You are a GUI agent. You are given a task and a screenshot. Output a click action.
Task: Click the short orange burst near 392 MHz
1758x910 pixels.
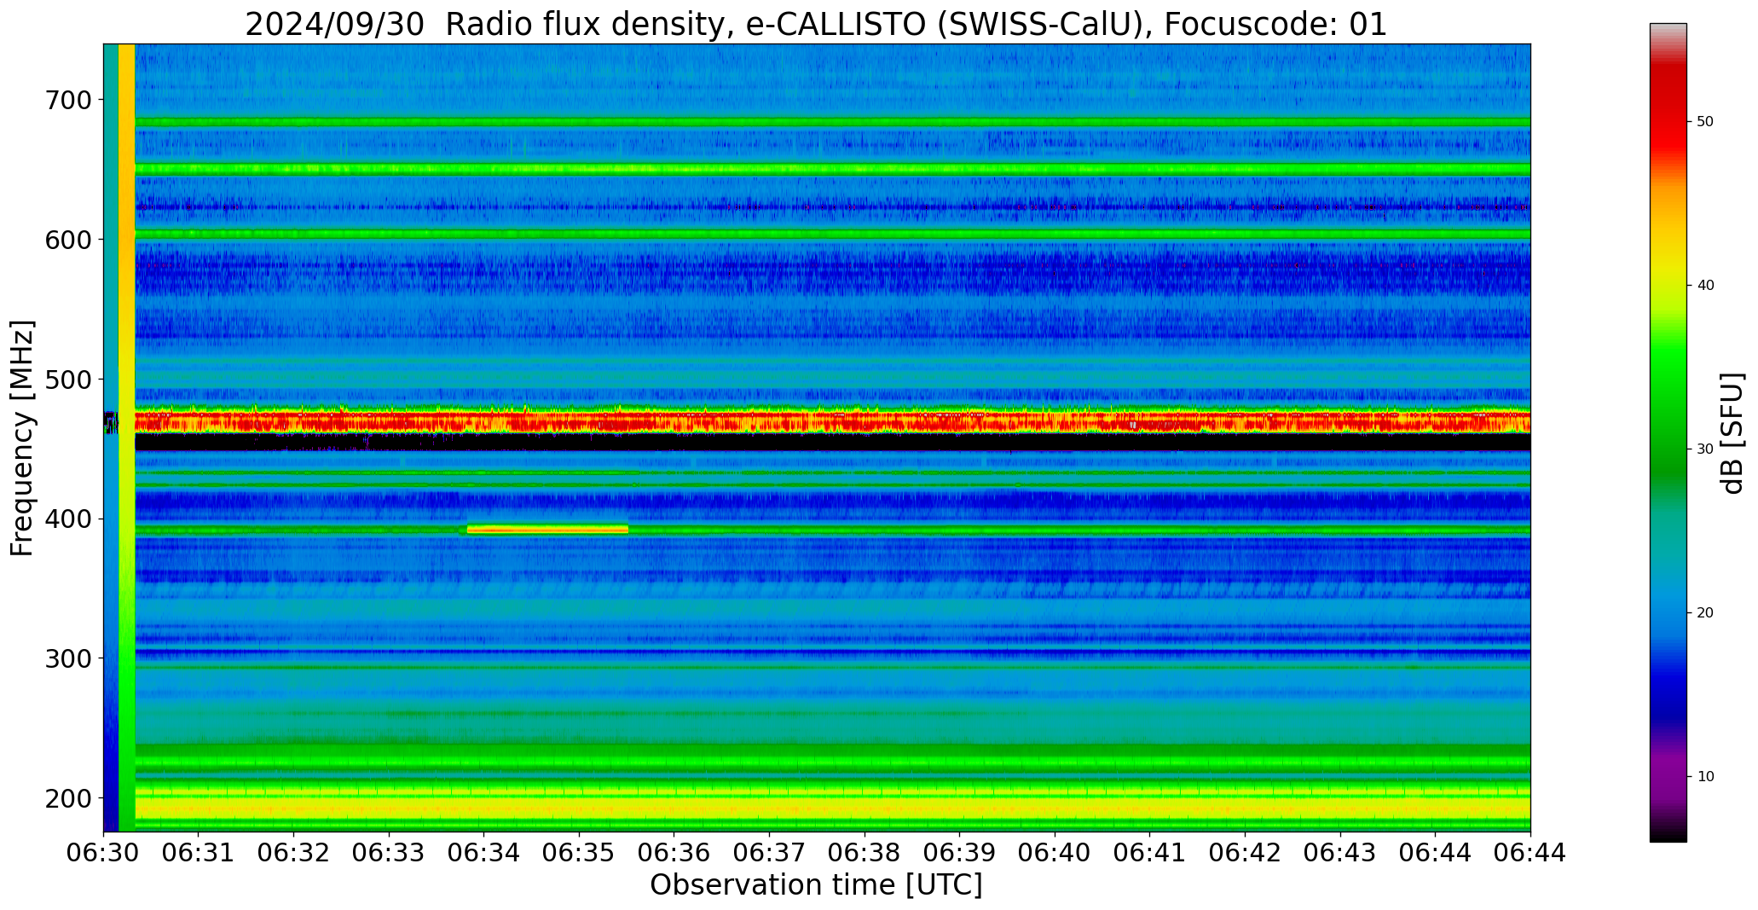coord(547,530)
